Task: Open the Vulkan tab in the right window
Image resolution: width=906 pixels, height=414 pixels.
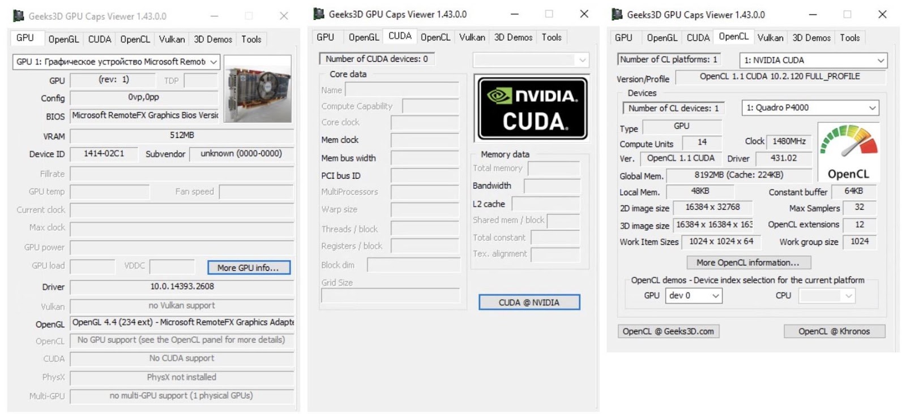Action: point(770,38)
